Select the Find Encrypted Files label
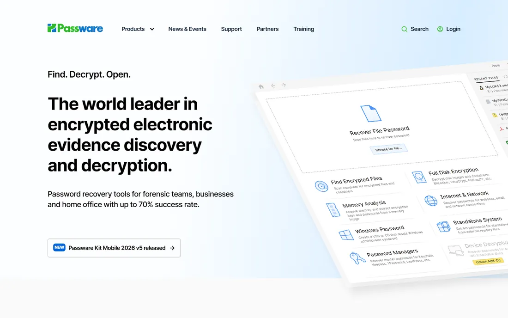Viewport: 508px width, 318px height. pyautogui.click(x=357, y=180)
